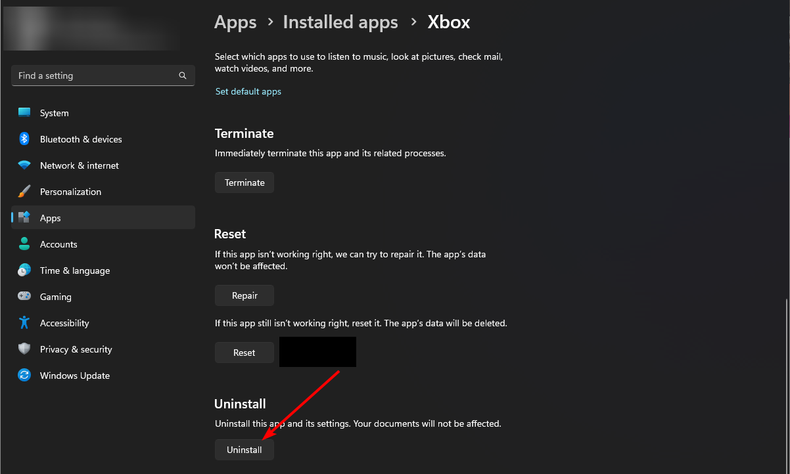This screenshot has height=474, width=790.
Task: Click the Apps icon in sidebar
Action: (24, 218)
